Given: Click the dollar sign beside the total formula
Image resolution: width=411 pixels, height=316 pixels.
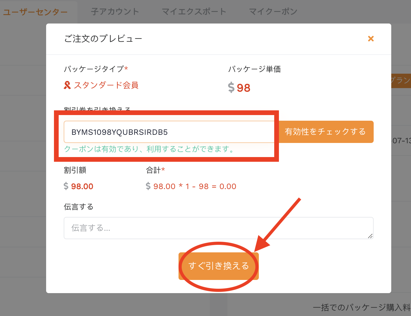Looking at the screenshot, I should pyautogui.click(x=148, y=187).
